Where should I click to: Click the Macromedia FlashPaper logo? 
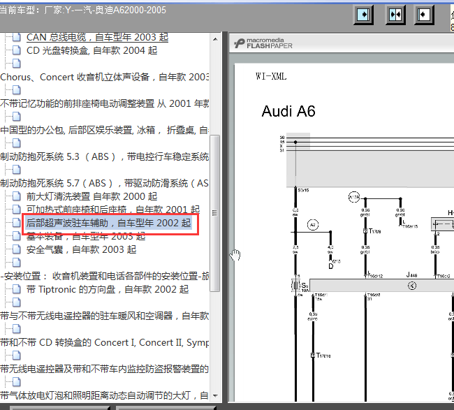click(x=263, y=43)
